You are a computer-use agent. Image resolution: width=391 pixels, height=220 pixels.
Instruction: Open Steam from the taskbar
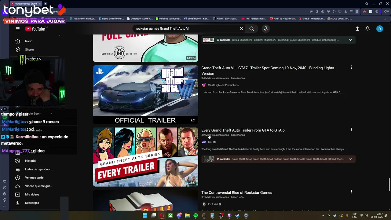[238, 215]
